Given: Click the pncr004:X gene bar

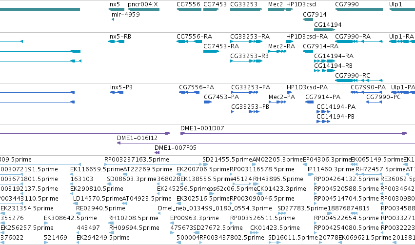Looking at the screenshot, I should 144,9.
